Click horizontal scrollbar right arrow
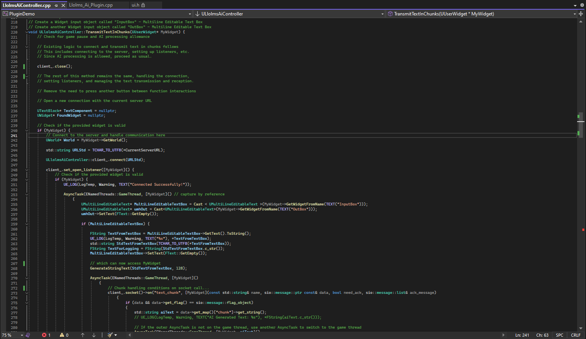The width and height of the screenshot is (586, 339). [x=503, y=335]
